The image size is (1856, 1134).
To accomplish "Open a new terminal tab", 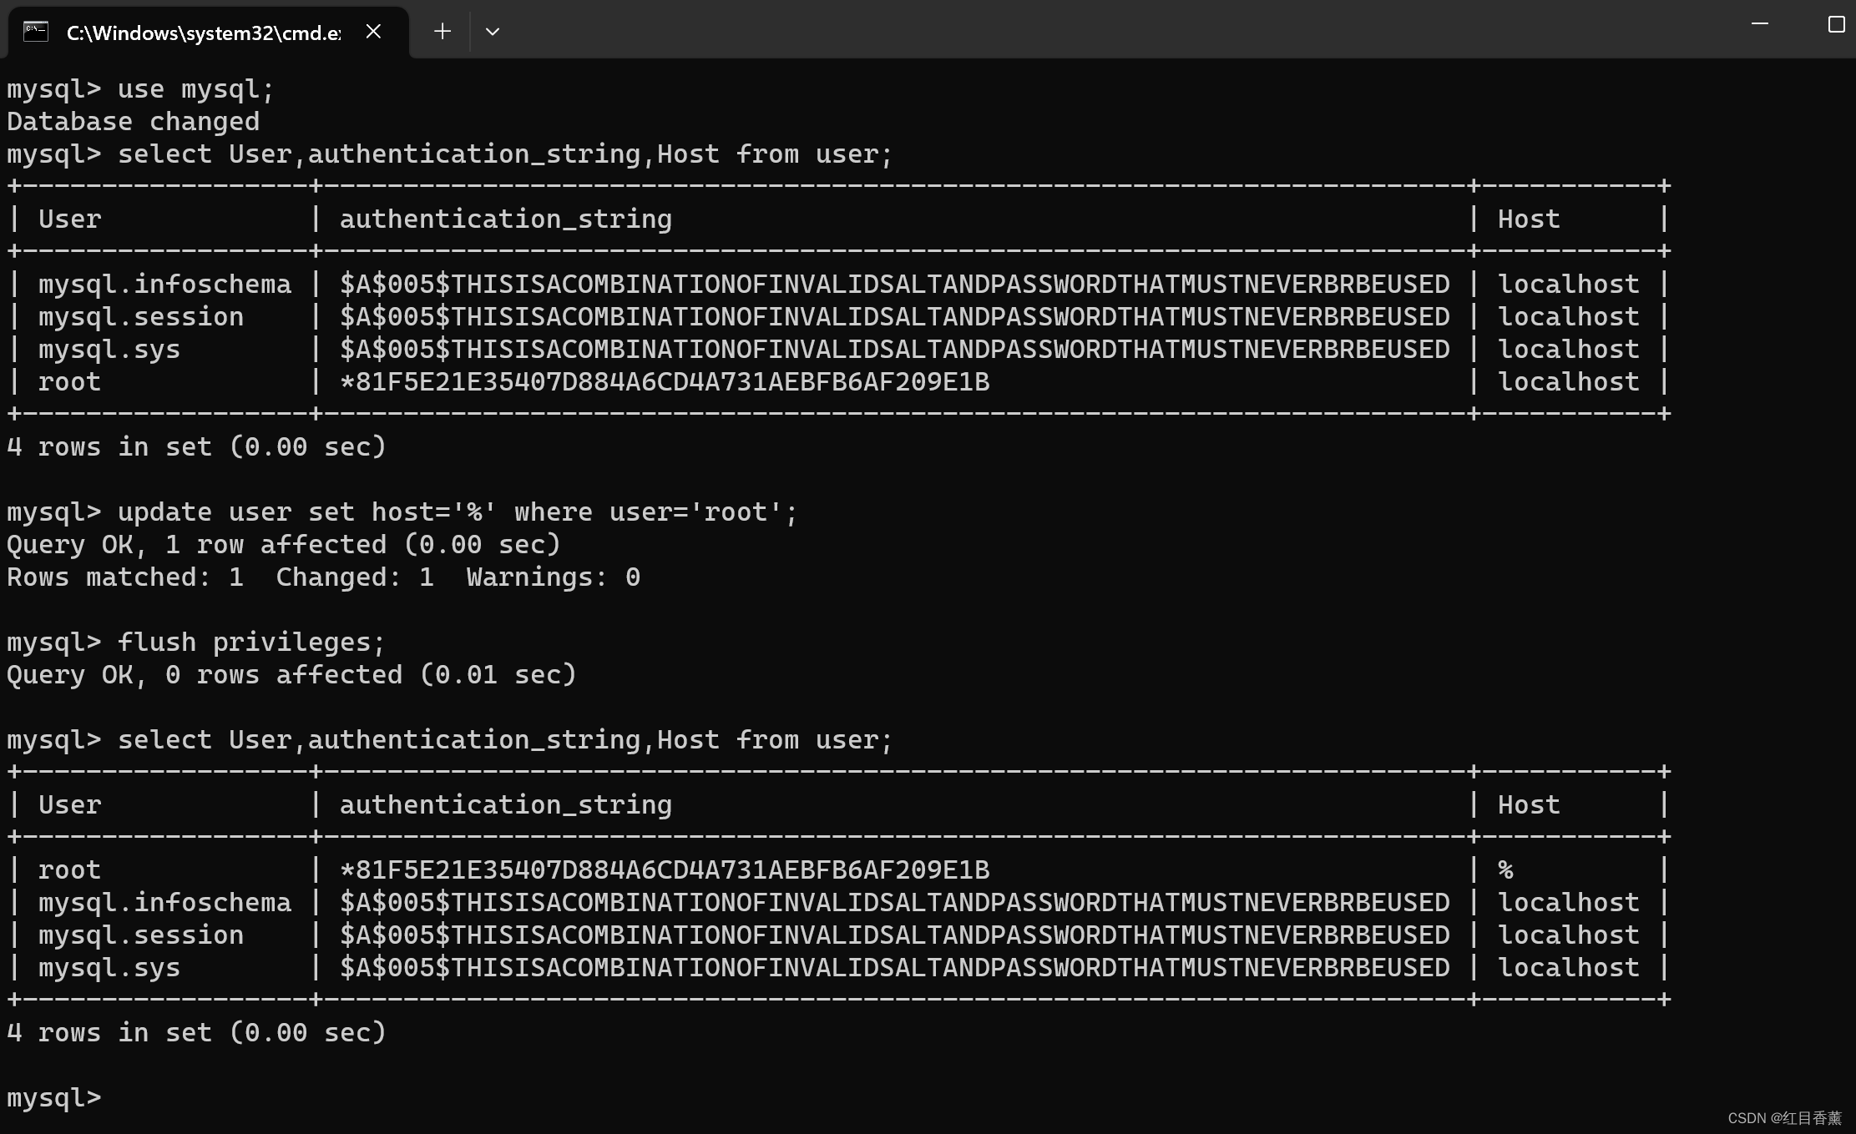I will point(442,32).
